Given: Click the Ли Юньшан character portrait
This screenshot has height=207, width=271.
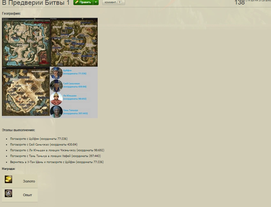Looking at the screenshot, I should [56, 99].
